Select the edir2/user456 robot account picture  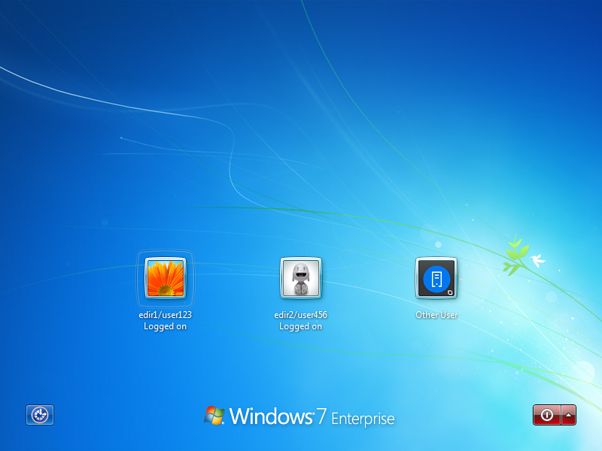pos(300,278)
